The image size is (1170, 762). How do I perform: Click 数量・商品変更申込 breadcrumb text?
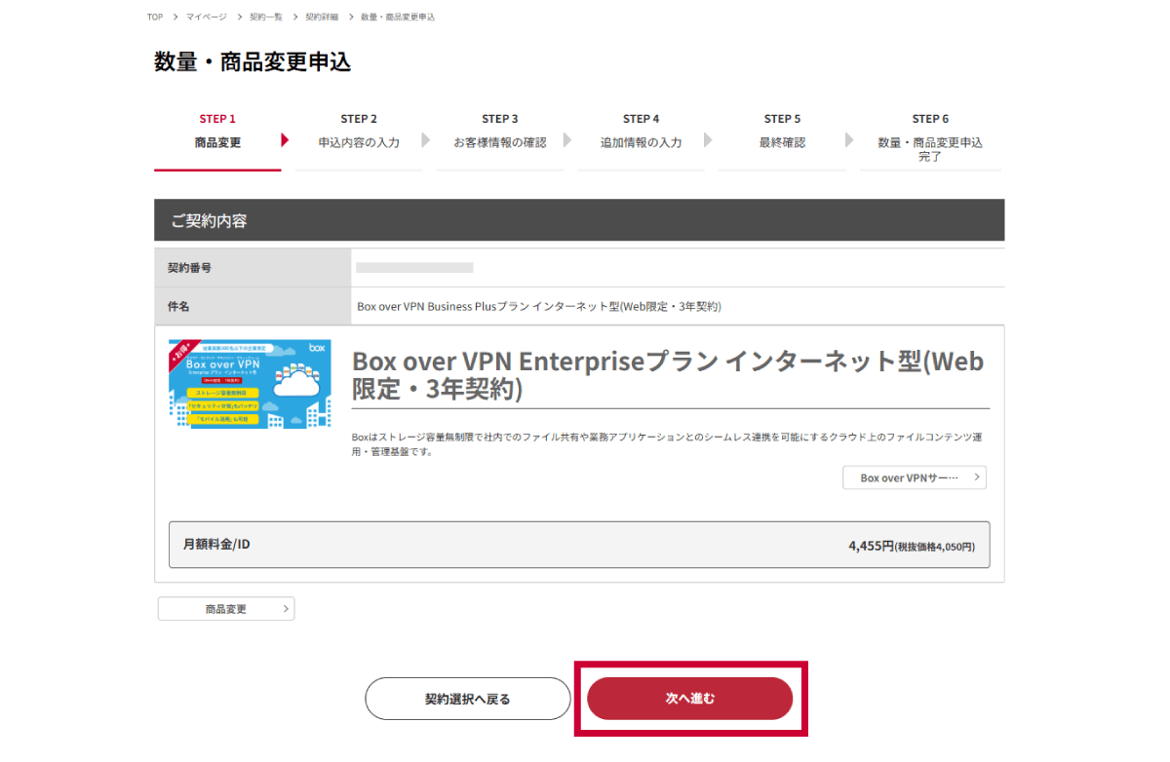(398, 18)
